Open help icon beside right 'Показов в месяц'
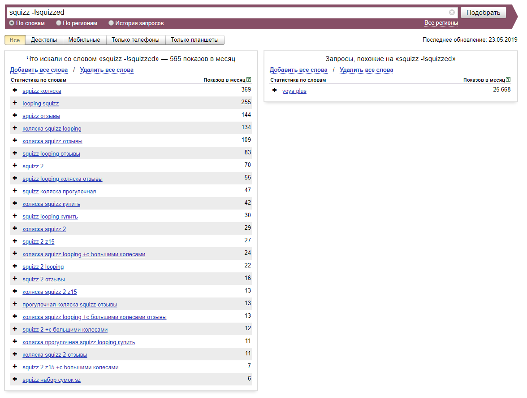The height and width of the screenshot is (398, 527). [x=508, y=80]
